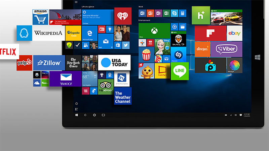Launch the TripAdvisor tile

pyautogui.click(x=106, y=87)
